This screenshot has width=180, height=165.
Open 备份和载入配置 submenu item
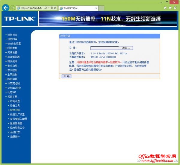pyautogui.click(x=19, y=119)
